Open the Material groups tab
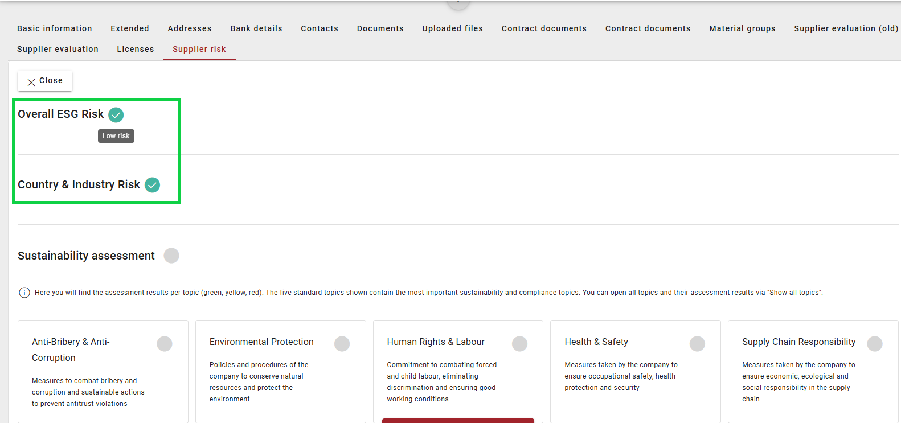Screen dimensions: 901x423 742,28
